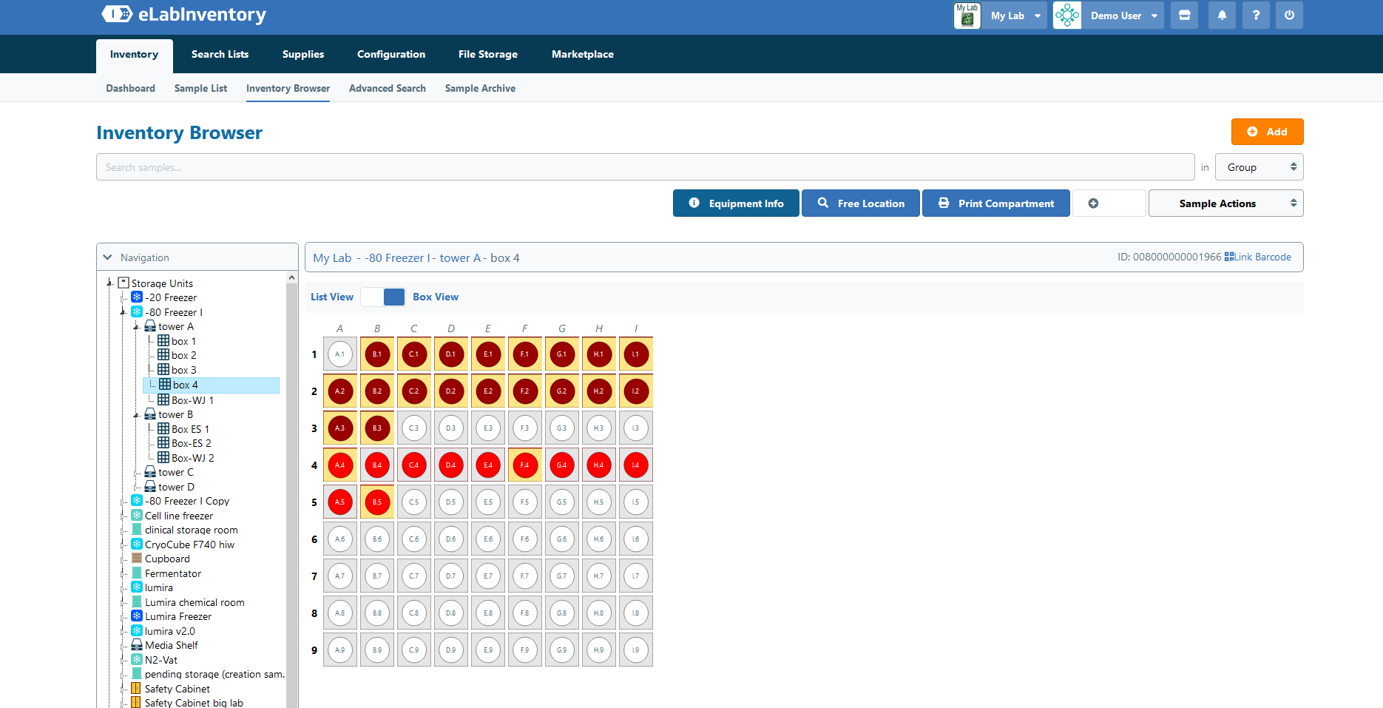Open the Advanced Search sub-tab

coord(388,88)
